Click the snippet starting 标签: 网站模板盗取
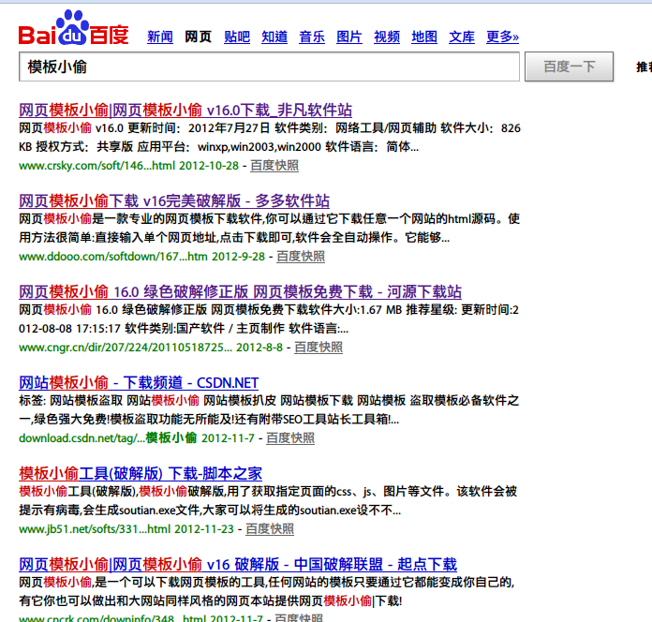Screen dimensions: 652x622 click(269, 410)
